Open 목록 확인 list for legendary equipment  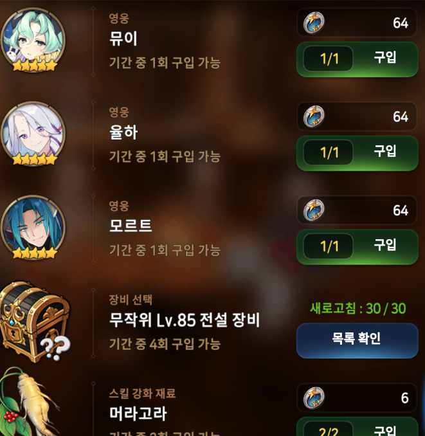pos(357,340)
